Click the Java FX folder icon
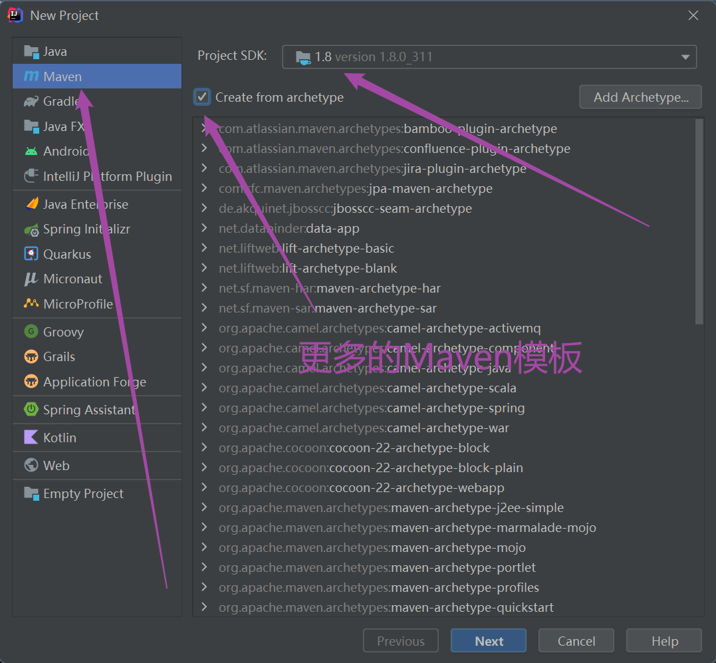716x663 pixels. click(x=31, y=126)
